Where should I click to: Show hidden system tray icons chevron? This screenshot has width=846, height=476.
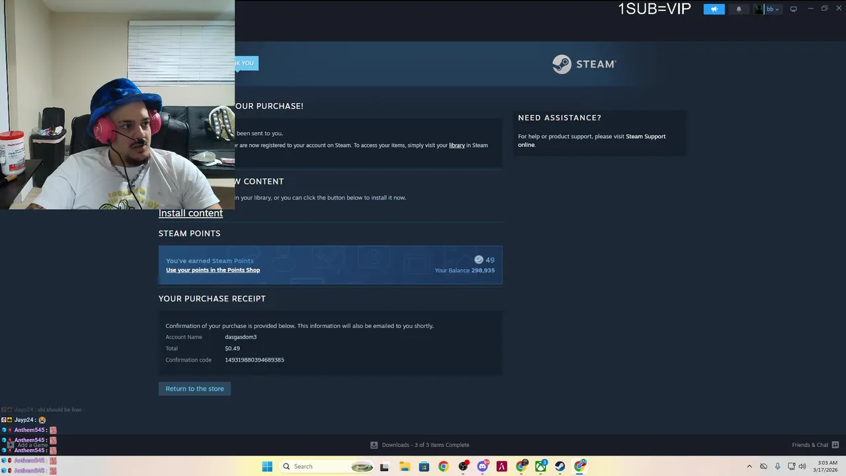coord(749,466)
